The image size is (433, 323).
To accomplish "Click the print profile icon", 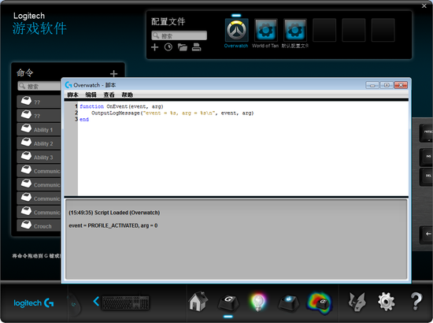I will pyautogui.click(x=196, y=47).
